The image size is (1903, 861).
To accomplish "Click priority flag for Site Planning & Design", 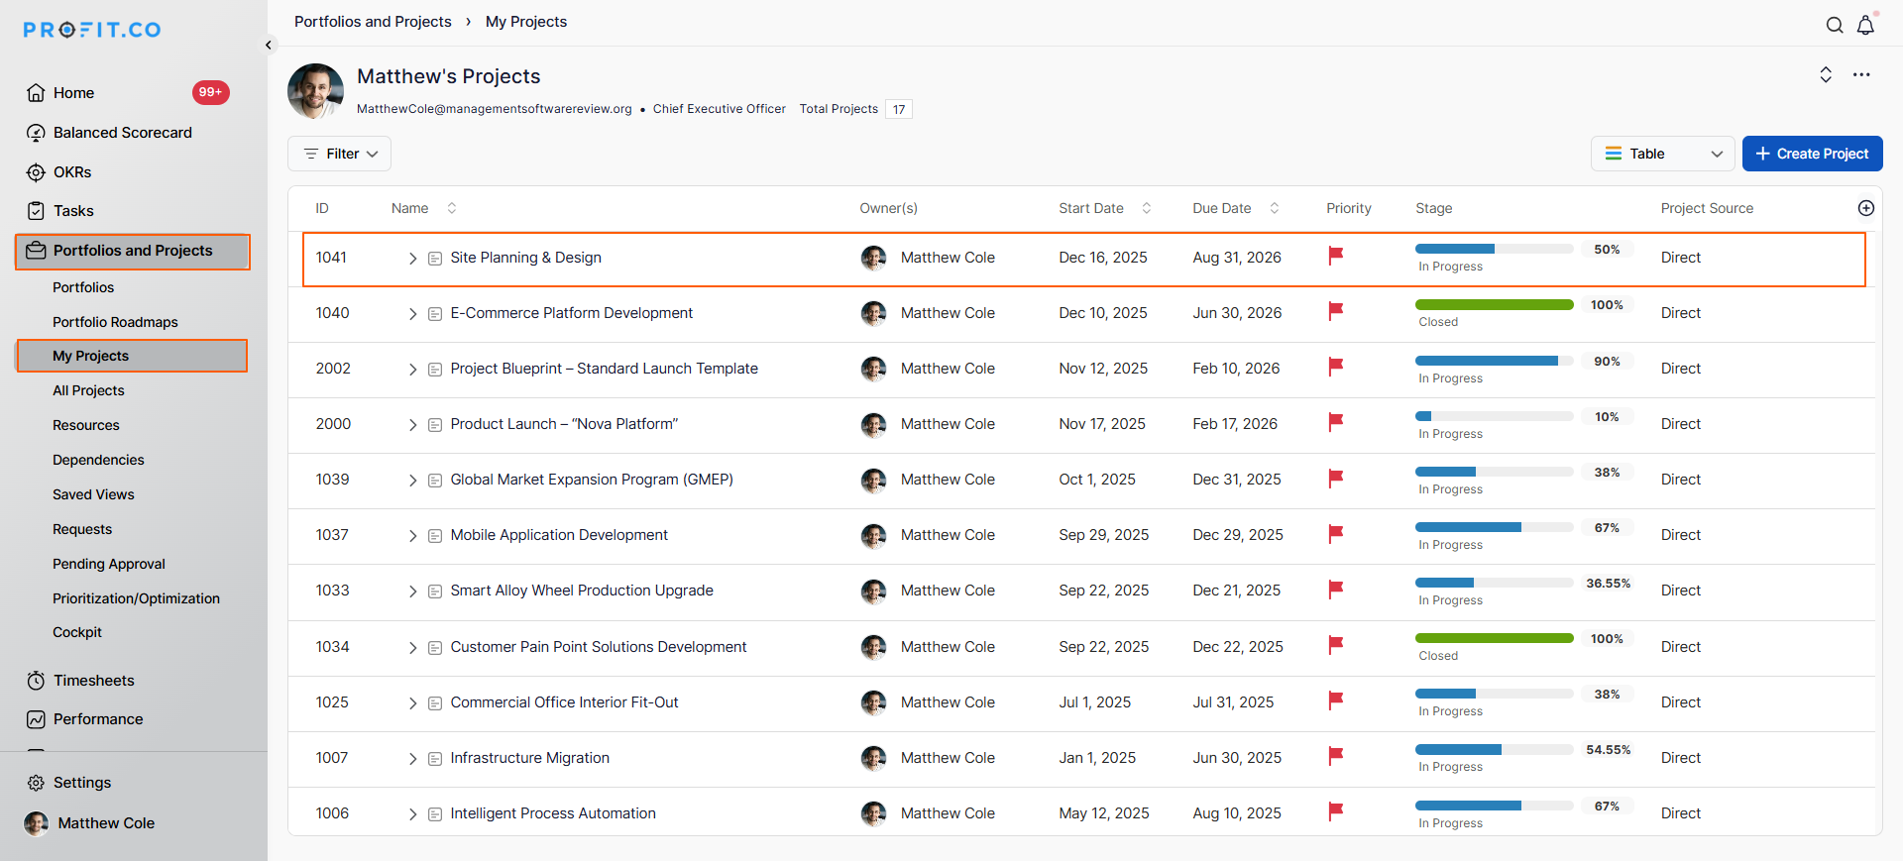I will click(x=1335, y=257).
